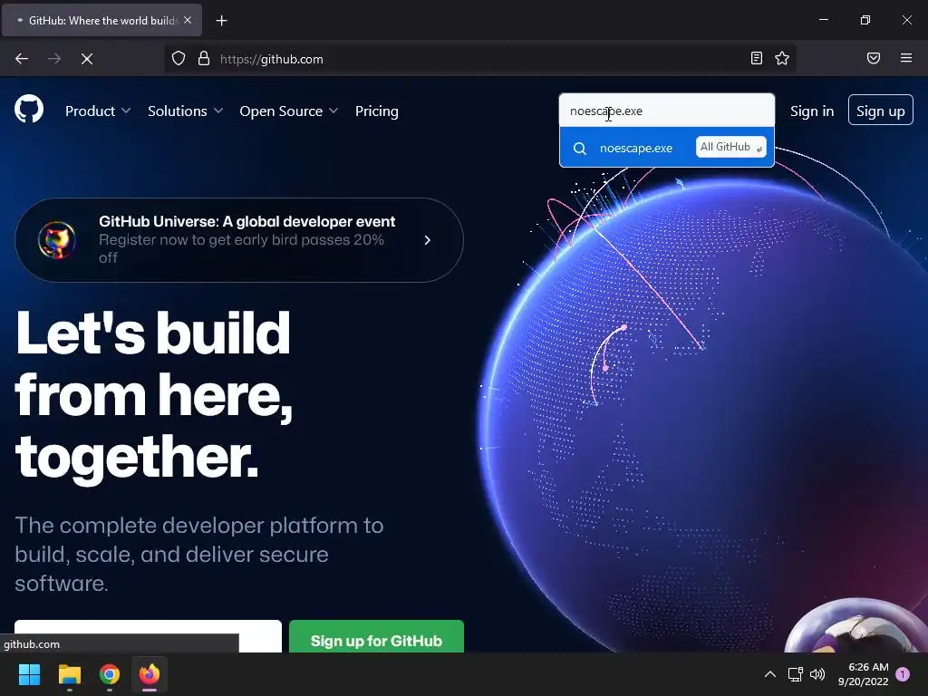
Task: Show hidden system tray icons
Action: pos(770,674)
